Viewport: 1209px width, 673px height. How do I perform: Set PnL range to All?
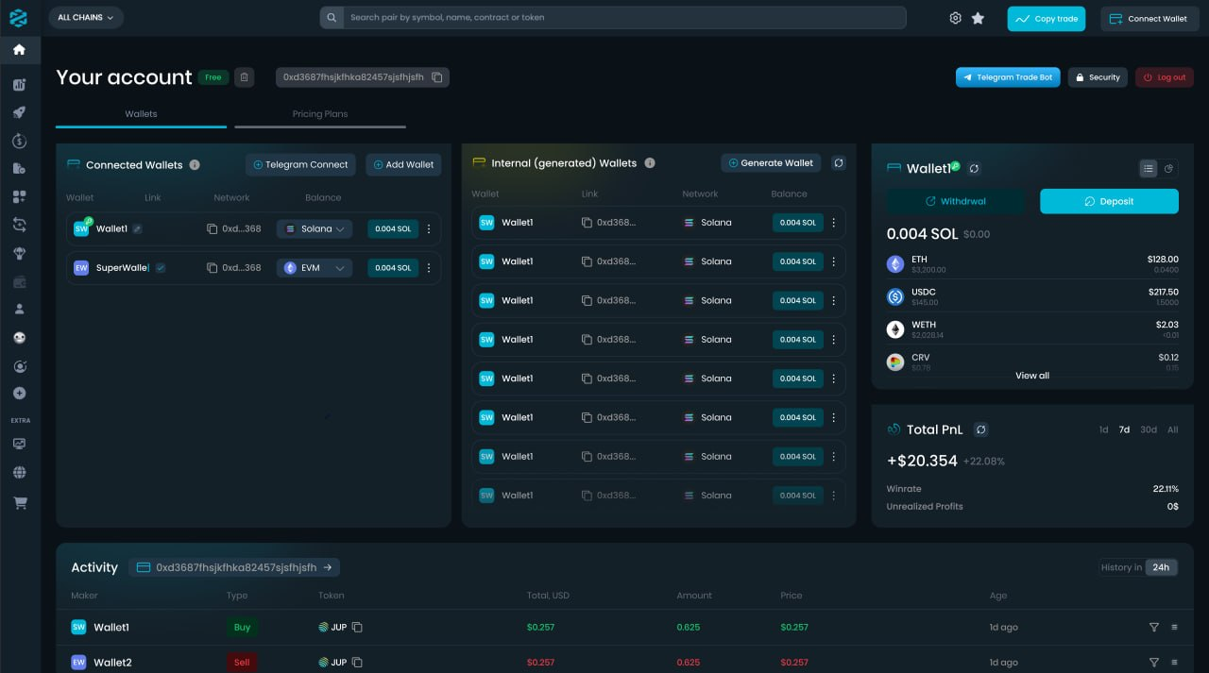coord(1173,429)
